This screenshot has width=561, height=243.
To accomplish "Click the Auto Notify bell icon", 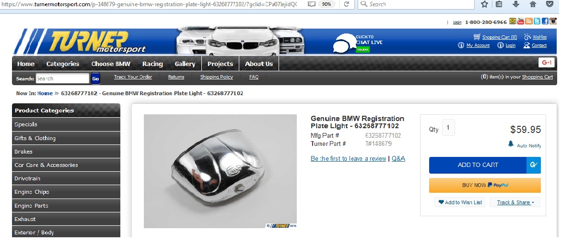I will point(511,144).
